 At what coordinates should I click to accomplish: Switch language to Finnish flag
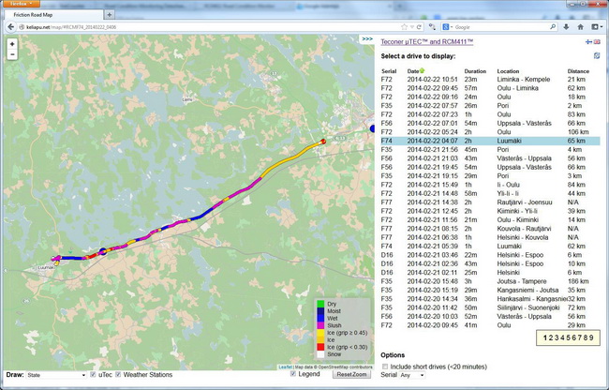(588, 42)
